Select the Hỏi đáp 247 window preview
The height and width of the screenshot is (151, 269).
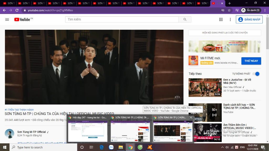coord(88,128)
